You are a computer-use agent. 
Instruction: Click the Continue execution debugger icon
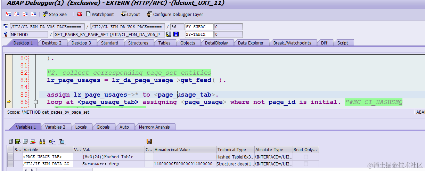(x=33, y=14)
